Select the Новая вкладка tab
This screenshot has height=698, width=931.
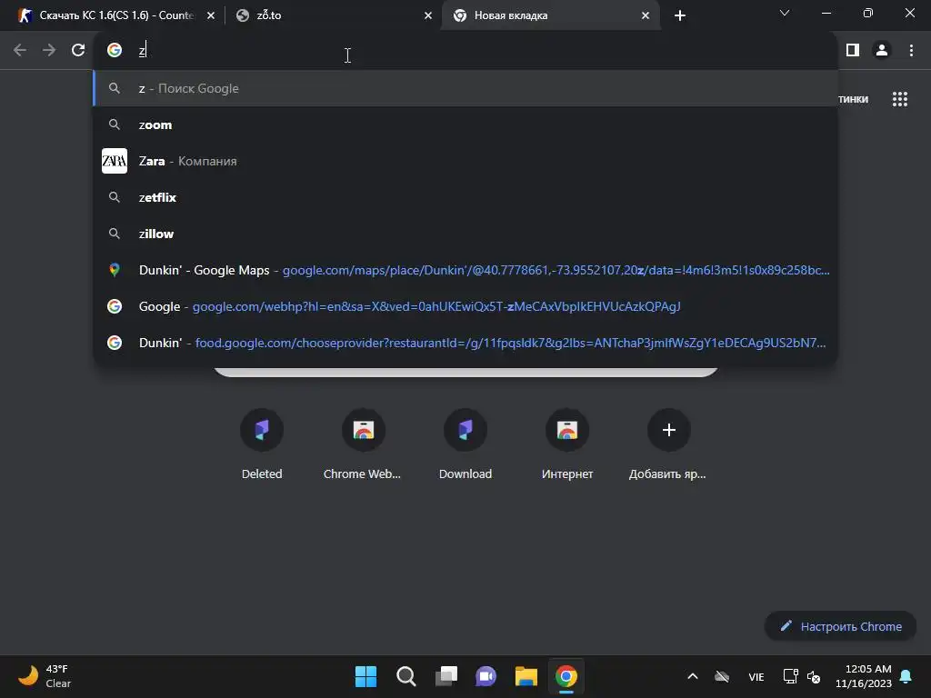tap(551, 15)
